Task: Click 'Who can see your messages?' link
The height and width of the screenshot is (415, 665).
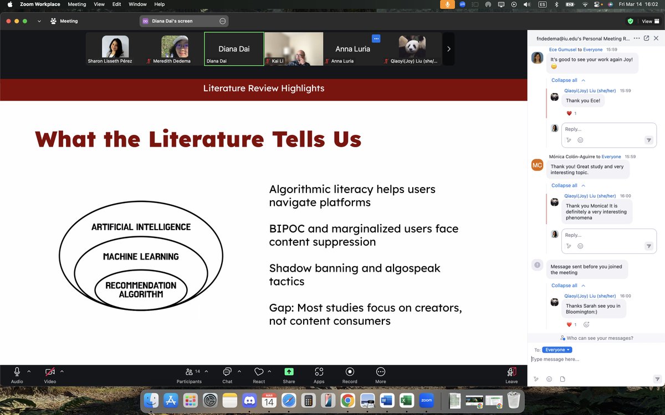Action: pyautogui.click(x=596, y=338)
